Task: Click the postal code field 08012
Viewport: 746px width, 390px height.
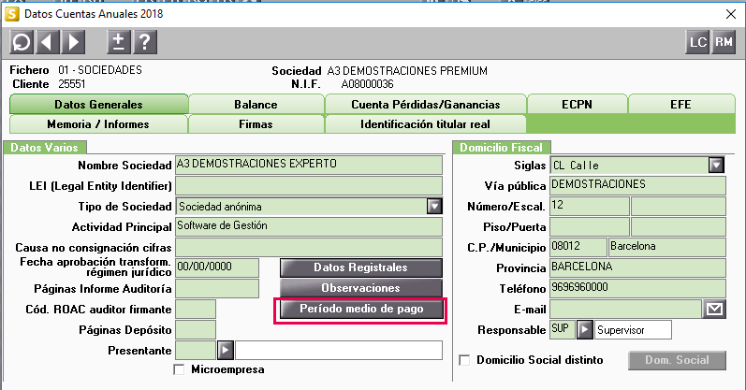Action: pyautogui.click(x=578, y=247)
